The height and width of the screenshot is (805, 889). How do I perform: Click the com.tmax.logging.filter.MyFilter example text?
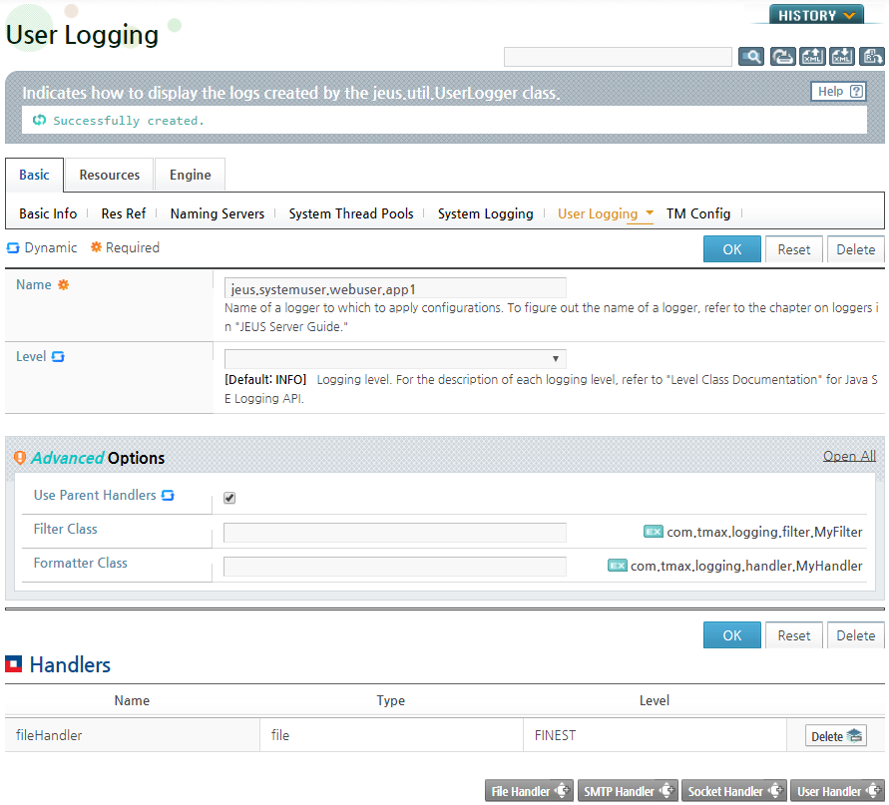[764, 532]
